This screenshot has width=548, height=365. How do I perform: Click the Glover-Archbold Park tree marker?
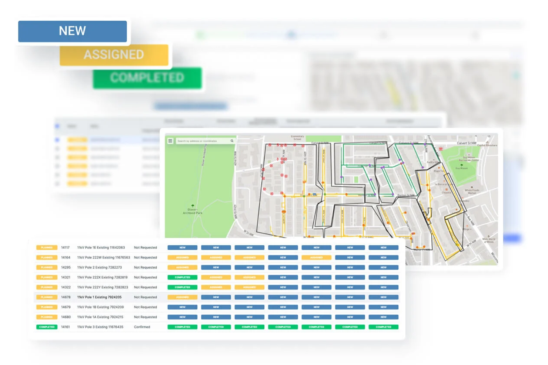pos(193,206)
